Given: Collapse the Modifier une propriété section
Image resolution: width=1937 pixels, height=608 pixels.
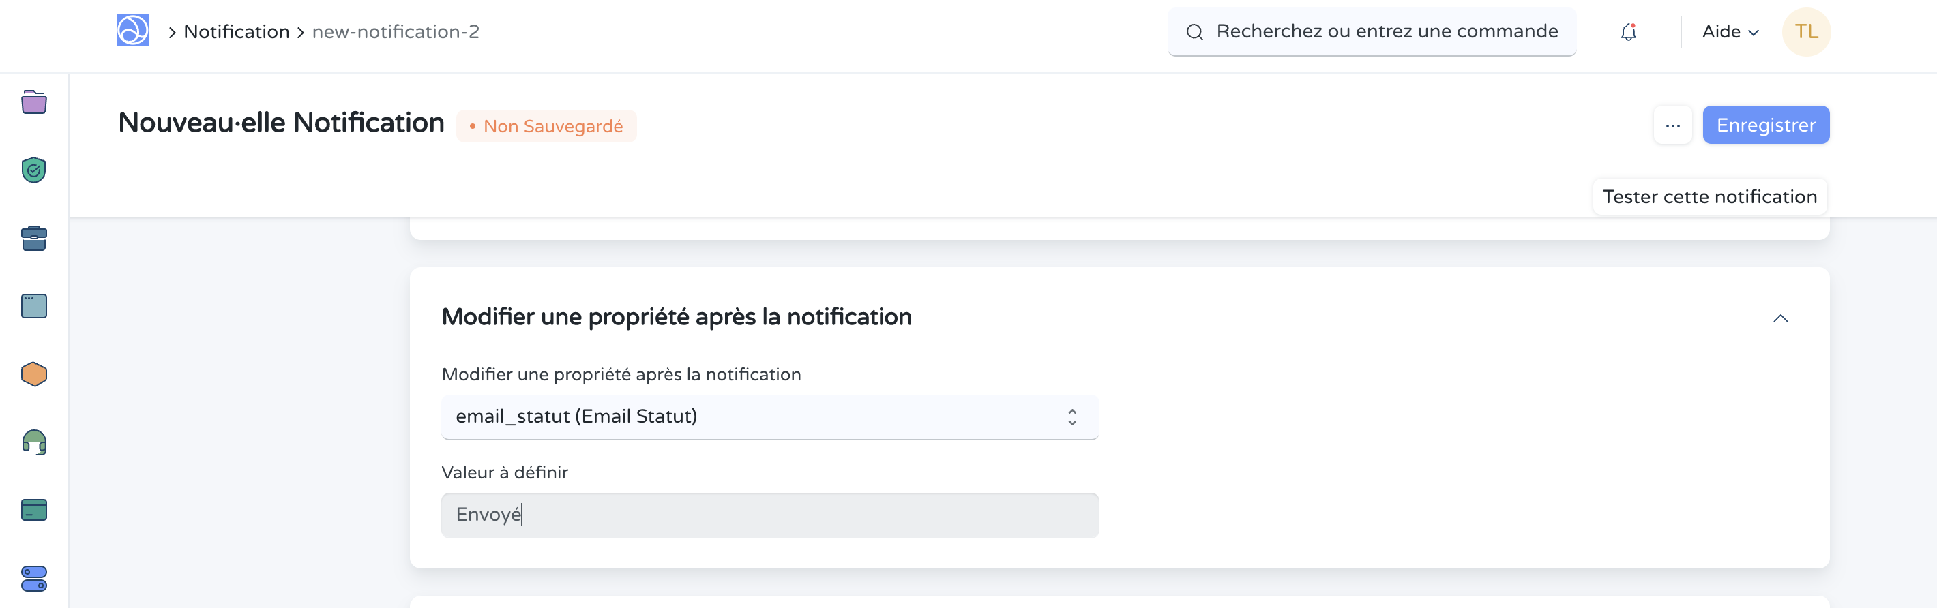Looking at the screenshot, I should pos(1780,319).
